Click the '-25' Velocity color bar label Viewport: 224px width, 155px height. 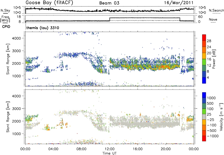click(210, 120)
